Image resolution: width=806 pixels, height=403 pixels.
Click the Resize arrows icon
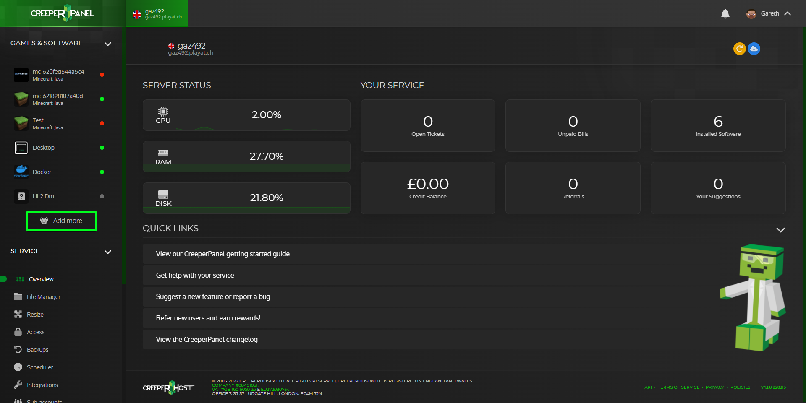click(18, 314)
